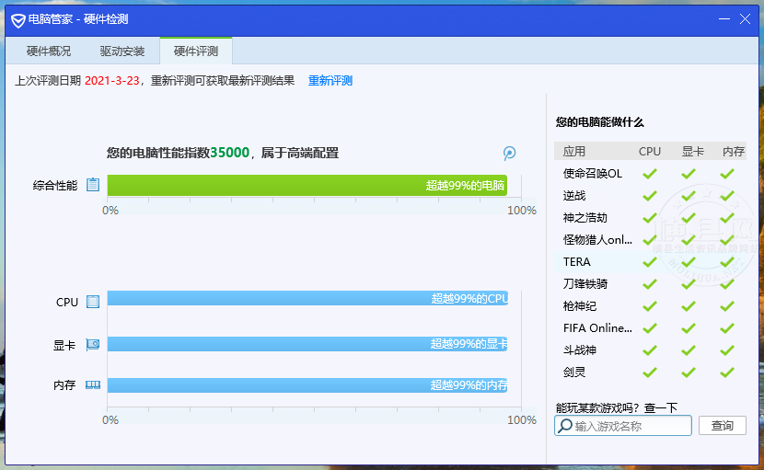This screenshot has height=470, width=764.
Task: Switch to the 硬件概况 tab
Action: tap(49, 52)
